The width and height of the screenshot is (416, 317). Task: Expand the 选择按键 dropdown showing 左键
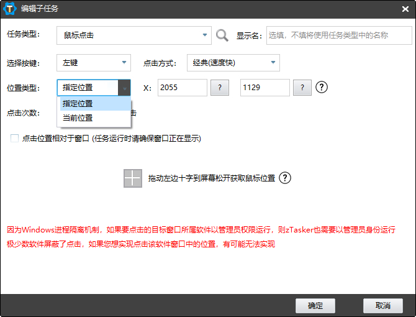pyautogui.click(x=94, y=63)
